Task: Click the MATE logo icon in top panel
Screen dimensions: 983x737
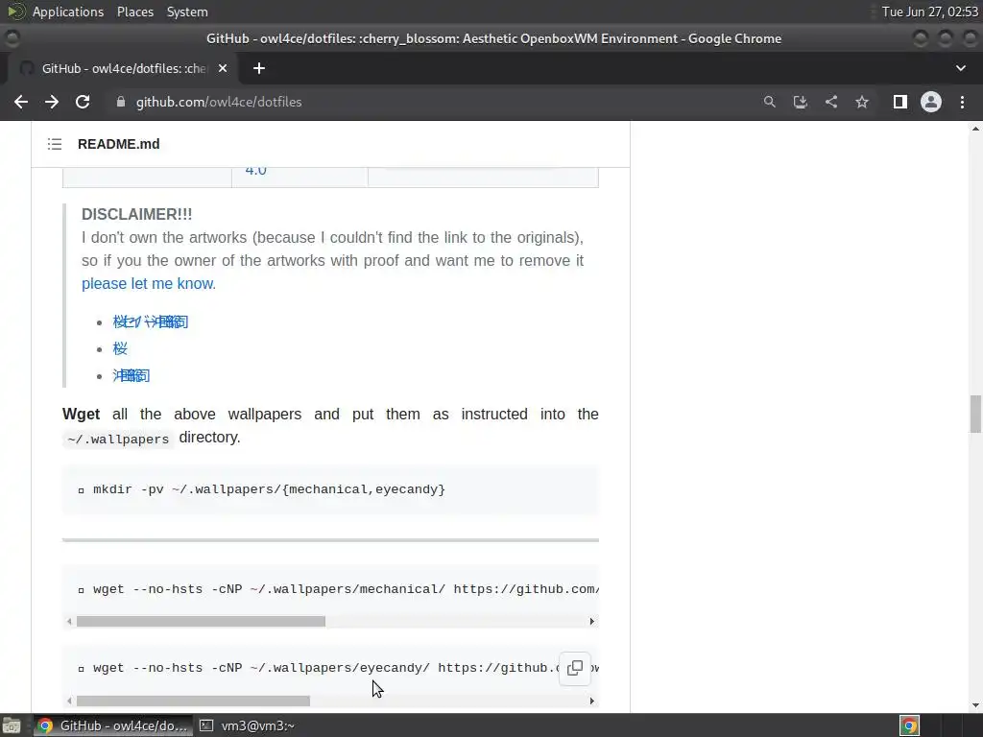Action: [x=16, y=12]
